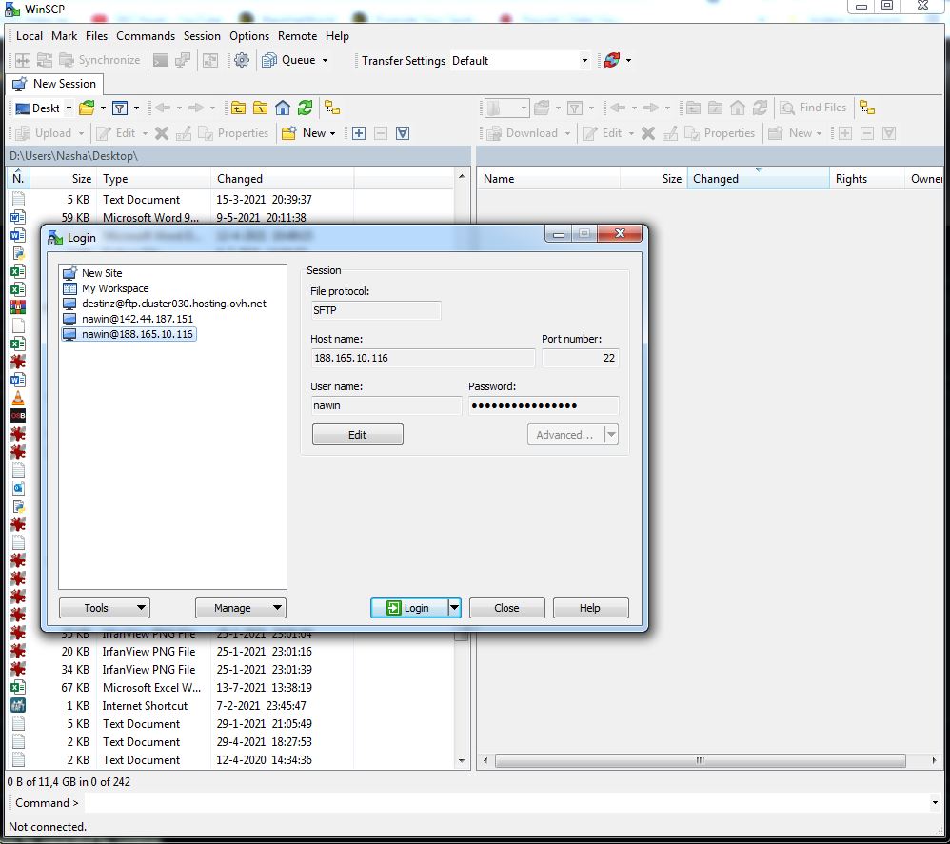
Task: Click the Login button
Action: [x=409, y=607]
